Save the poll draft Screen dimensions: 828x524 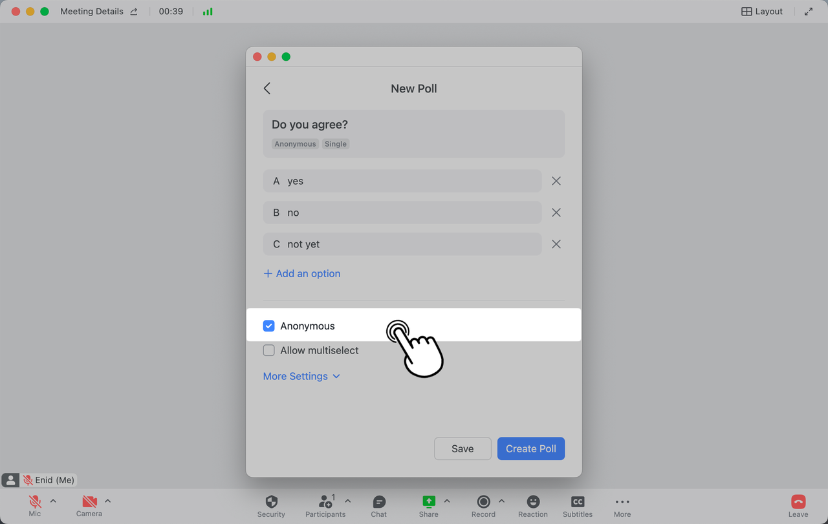point(463,449)
